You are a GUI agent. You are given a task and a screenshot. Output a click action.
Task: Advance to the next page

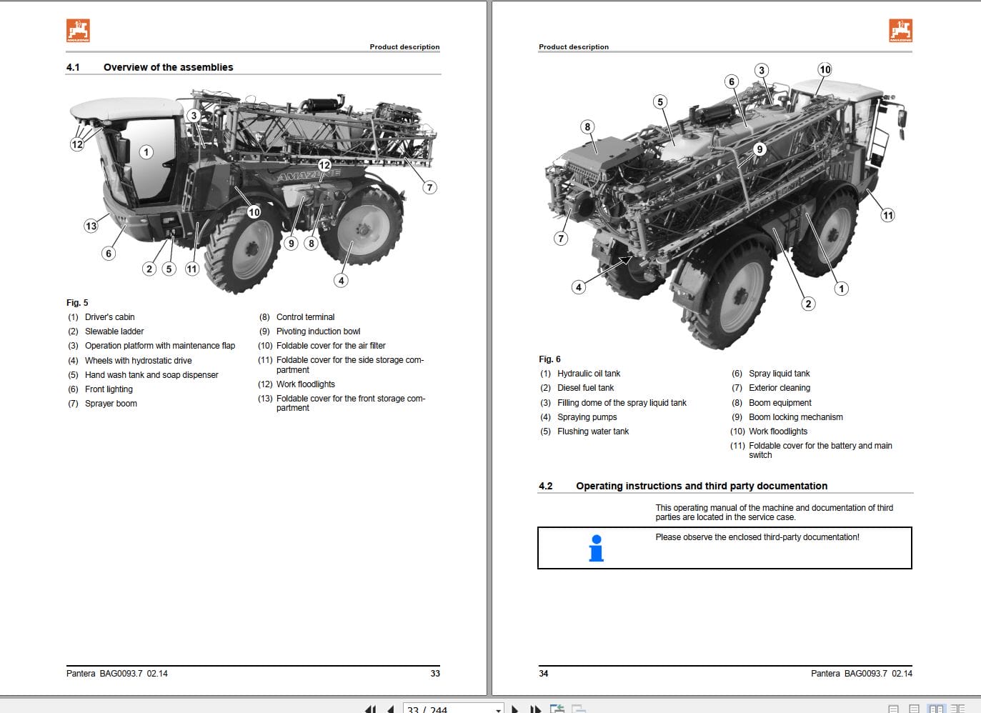click(x=515, y=709)
